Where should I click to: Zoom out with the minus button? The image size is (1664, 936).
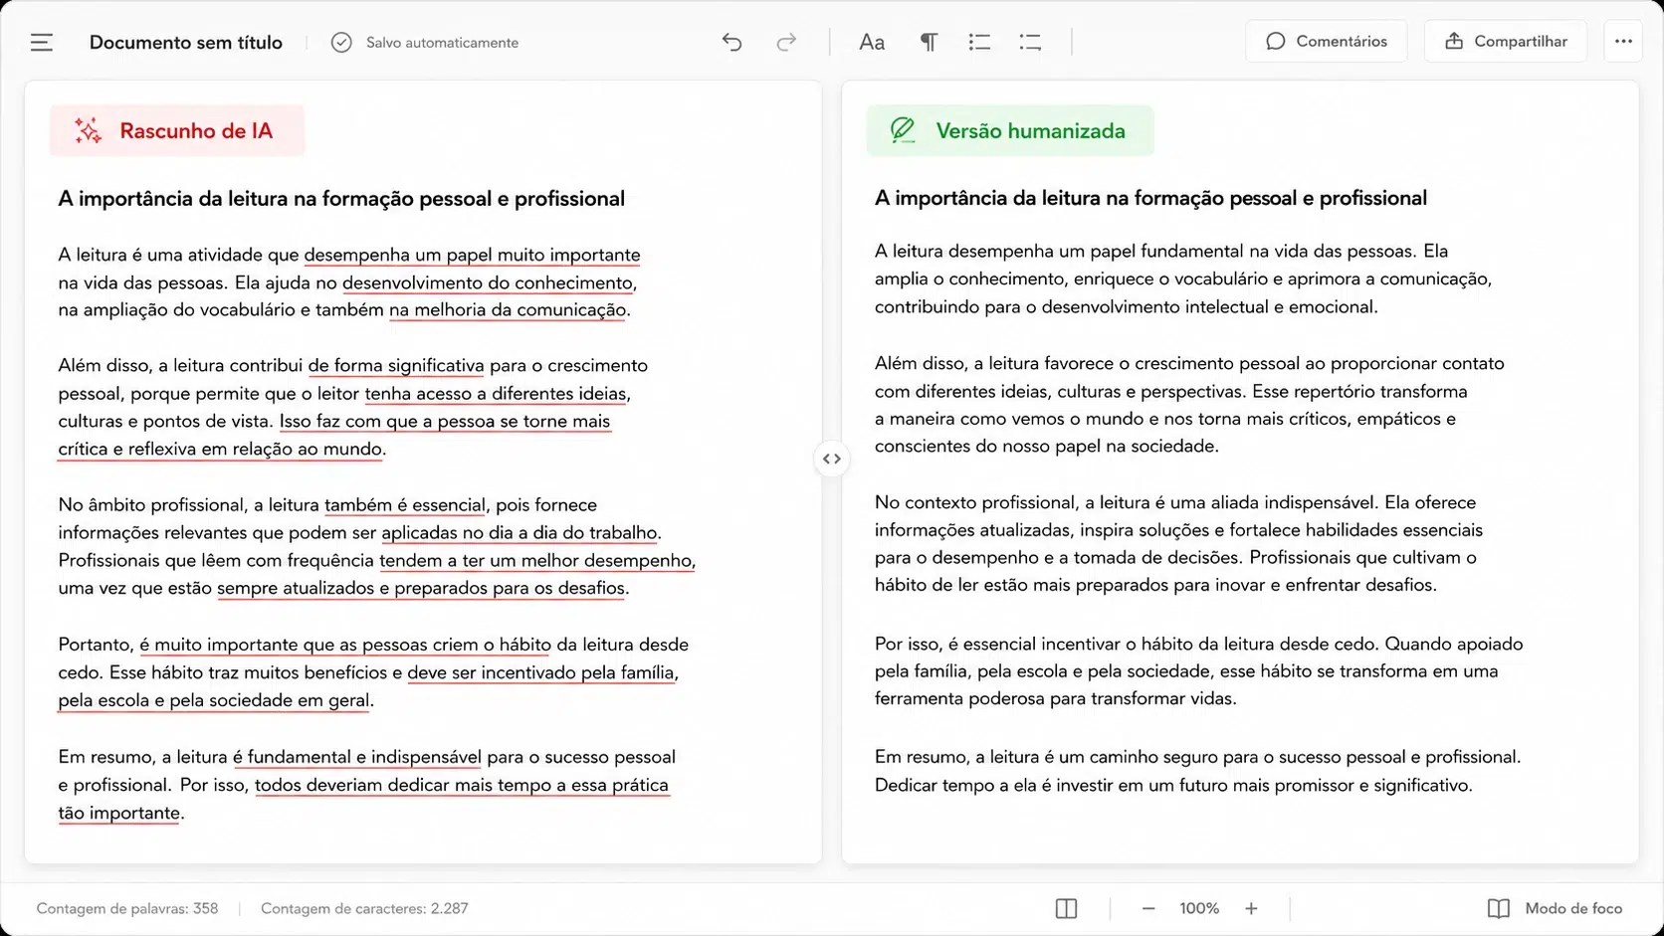1147,908
